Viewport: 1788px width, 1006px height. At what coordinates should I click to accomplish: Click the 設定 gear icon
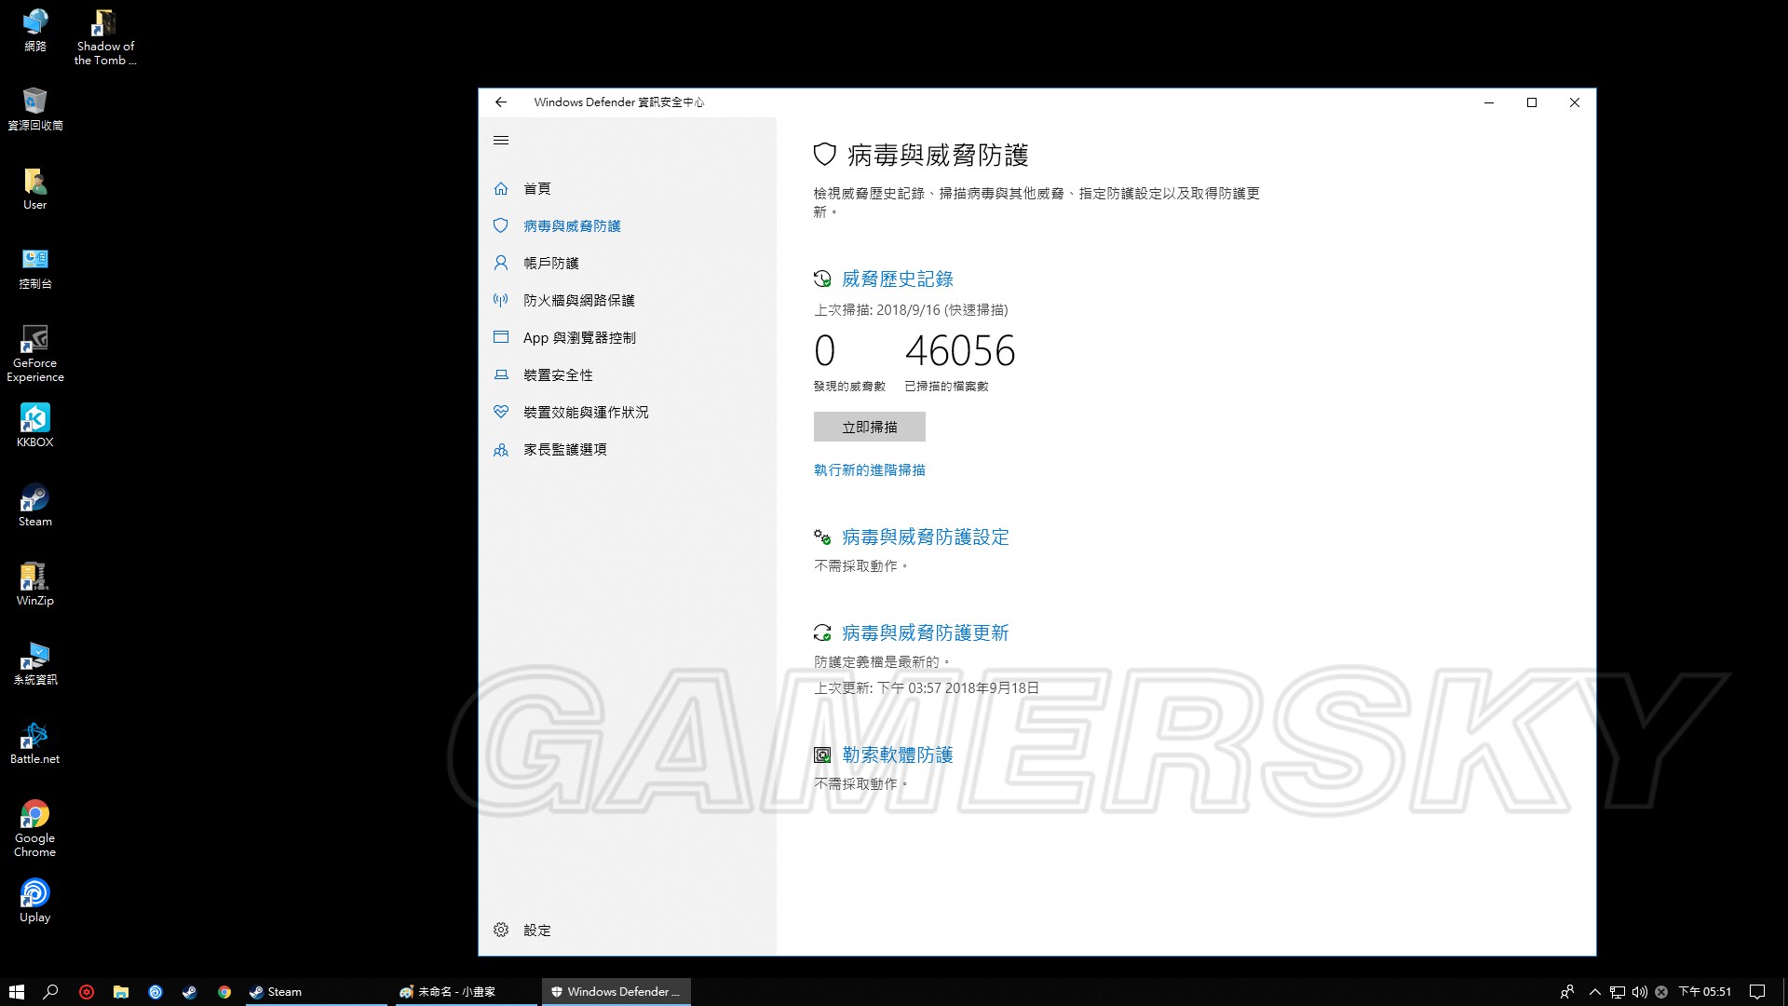pos(501,930)
